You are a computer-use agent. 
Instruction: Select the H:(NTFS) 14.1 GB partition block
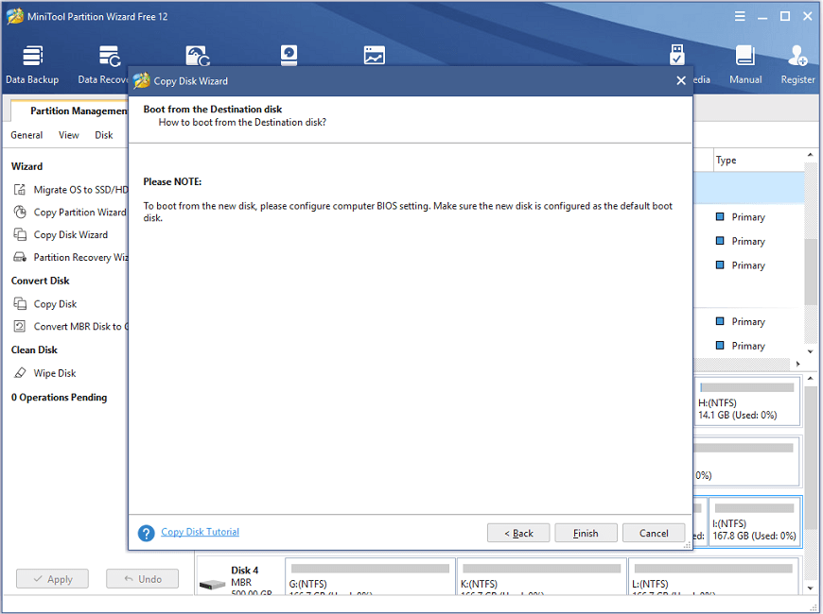coord(747,401)
